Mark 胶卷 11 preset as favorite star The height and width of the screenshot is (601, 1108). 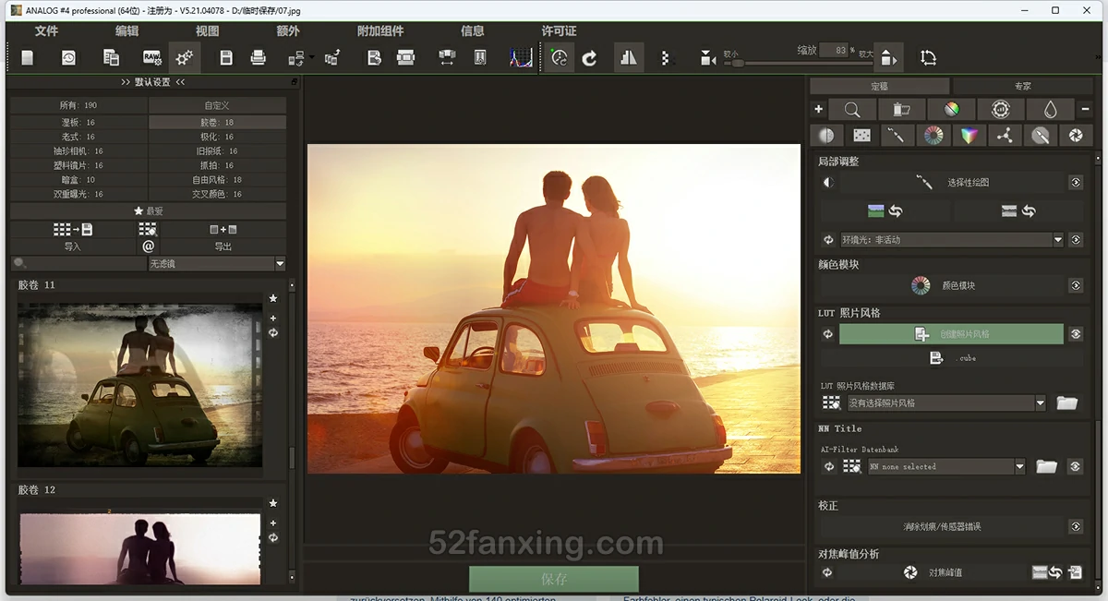[x=273, y=298]
